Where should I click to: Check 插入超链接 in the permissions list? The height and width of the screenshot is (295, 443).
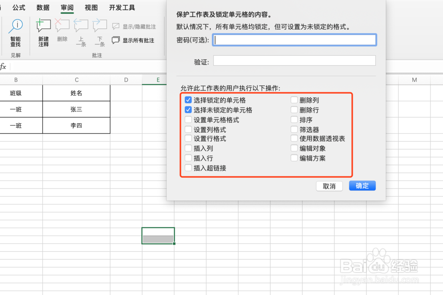[188, 168]
